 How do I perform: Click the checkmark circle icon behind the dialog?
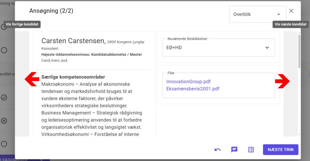point(4,97)
